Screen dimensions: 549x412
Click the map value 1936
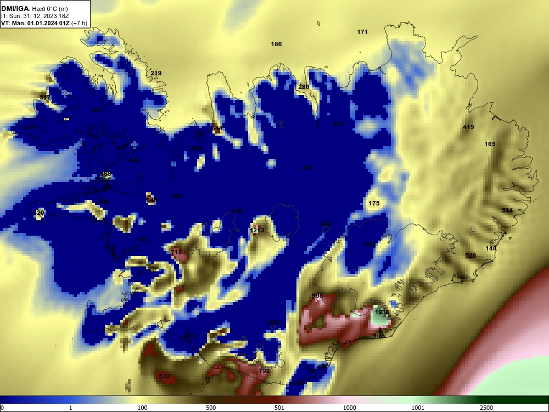[x=382, y=312]
